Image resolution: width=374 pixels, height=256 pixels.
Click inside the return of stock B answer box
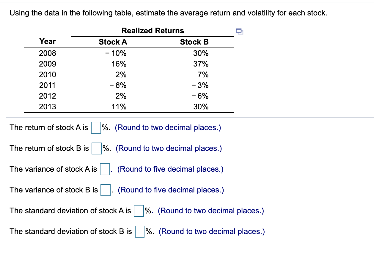point(96,148)
